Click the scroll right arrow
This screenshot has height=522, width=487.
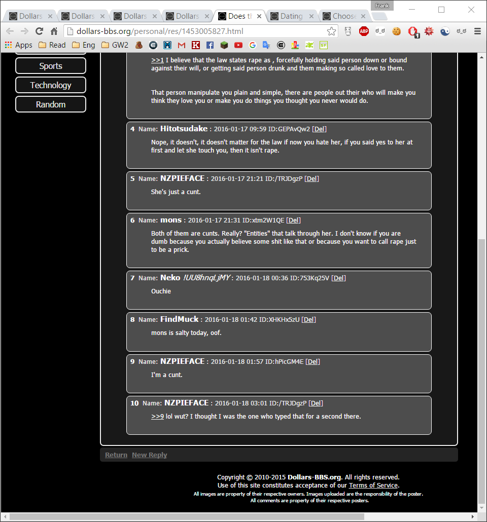(473, 516)
